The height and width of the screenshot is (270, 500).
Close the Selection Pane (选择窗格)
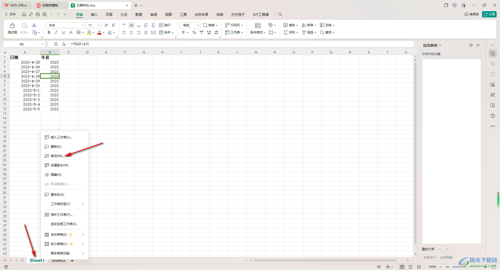478,45
